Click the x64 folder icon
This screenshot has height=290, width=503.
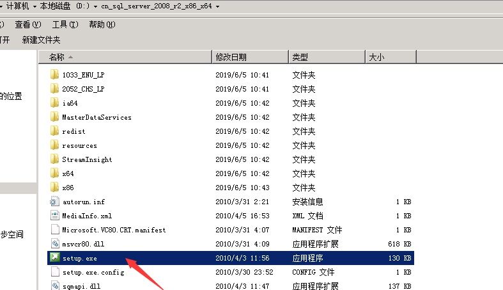pos(54,173)
